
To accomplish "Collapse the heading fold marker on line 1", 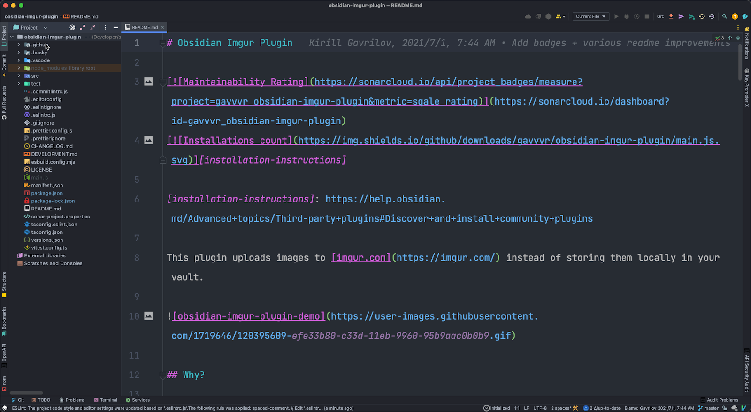I will pyautogui.click(x=162, y=43).
